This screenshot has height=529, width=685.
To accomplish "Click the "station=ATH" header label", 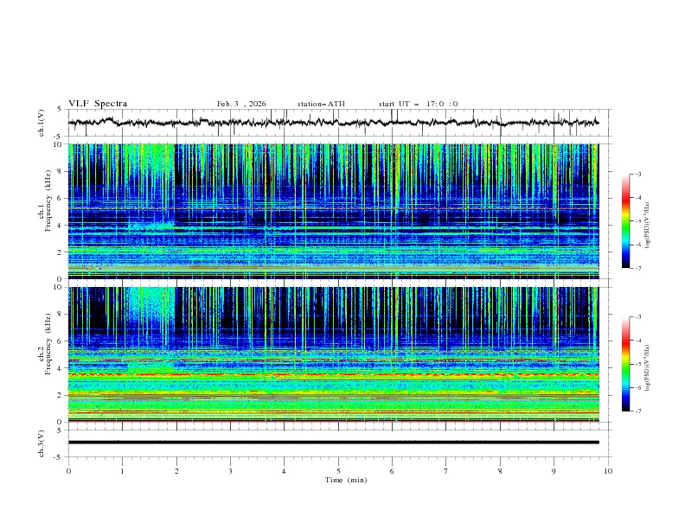I will pos(321,104).
